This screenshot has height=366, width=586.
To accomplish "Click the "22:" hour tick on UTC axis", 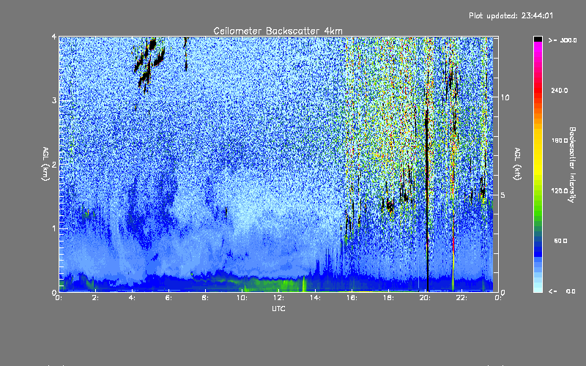I will tap(461, 298).
